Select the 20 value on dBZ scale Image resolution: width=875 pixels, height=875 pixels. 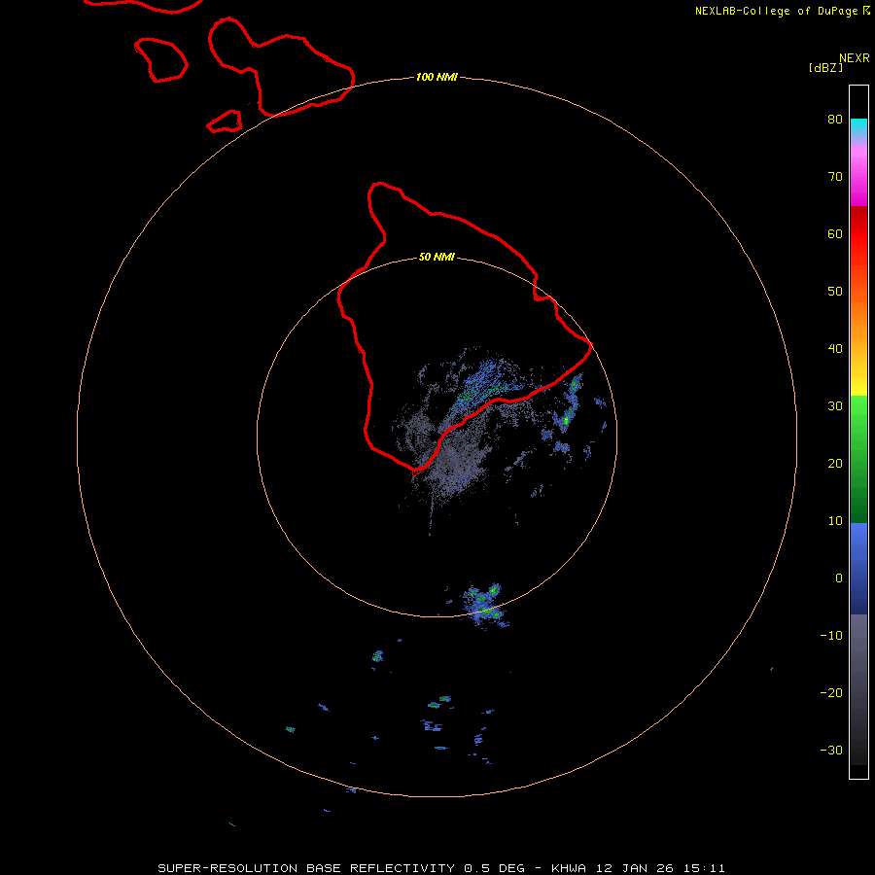(x=835, y=464)
